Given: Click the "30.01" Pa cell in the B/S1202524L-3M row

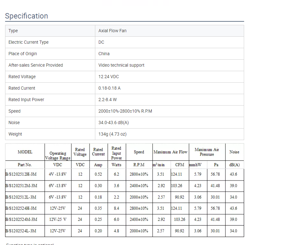Looking at the screenshot, I should (215, 231).
